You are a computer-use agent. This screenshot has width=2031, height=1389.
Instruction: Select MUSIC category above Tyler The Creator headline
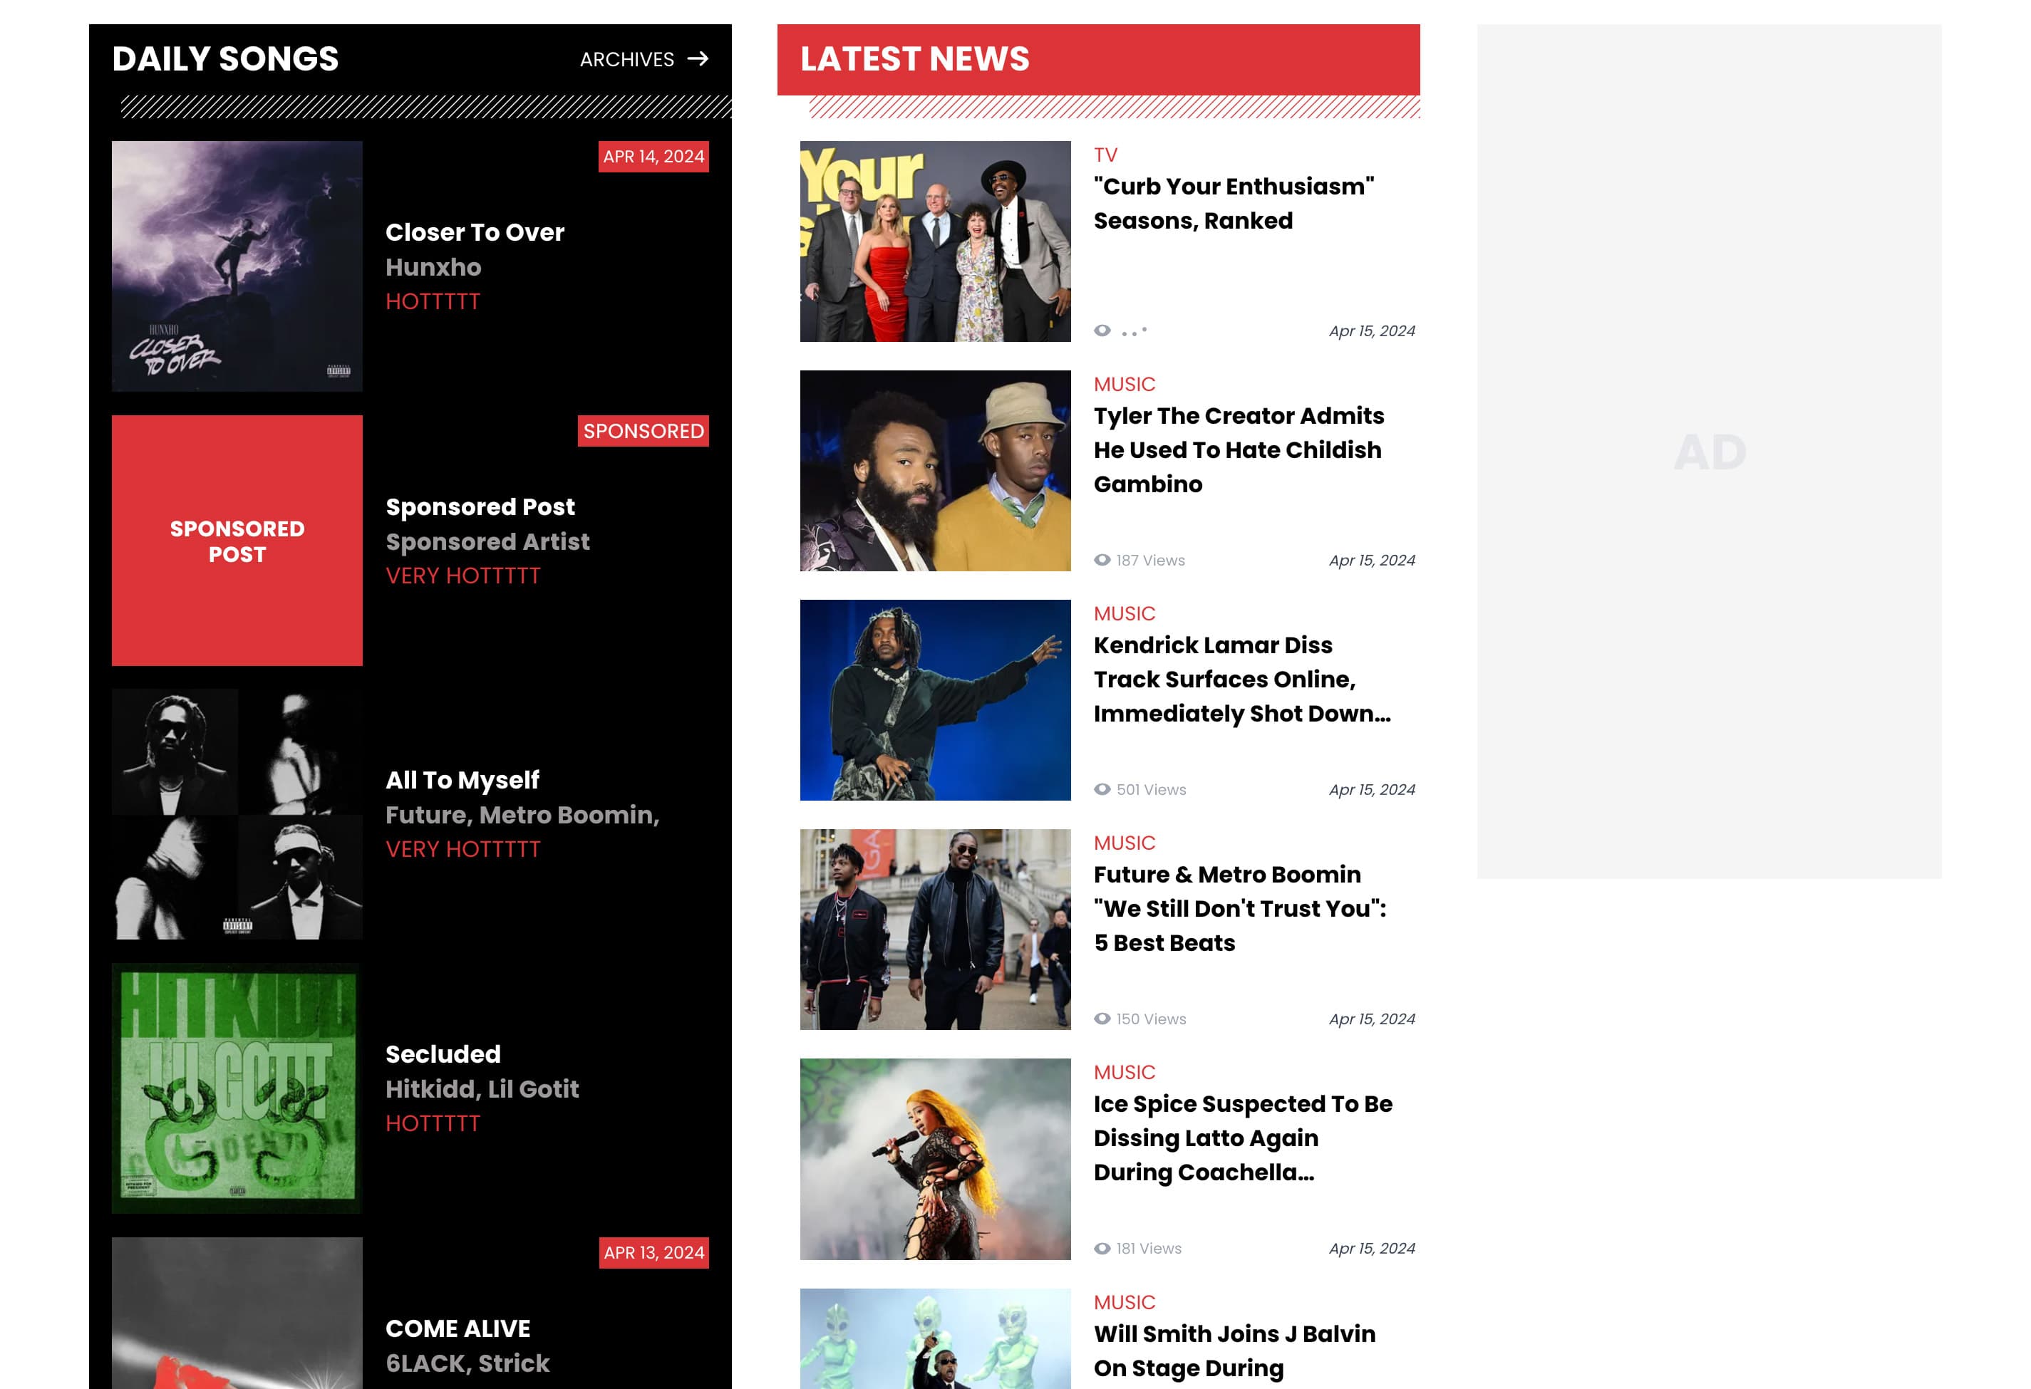(1124, 385)
